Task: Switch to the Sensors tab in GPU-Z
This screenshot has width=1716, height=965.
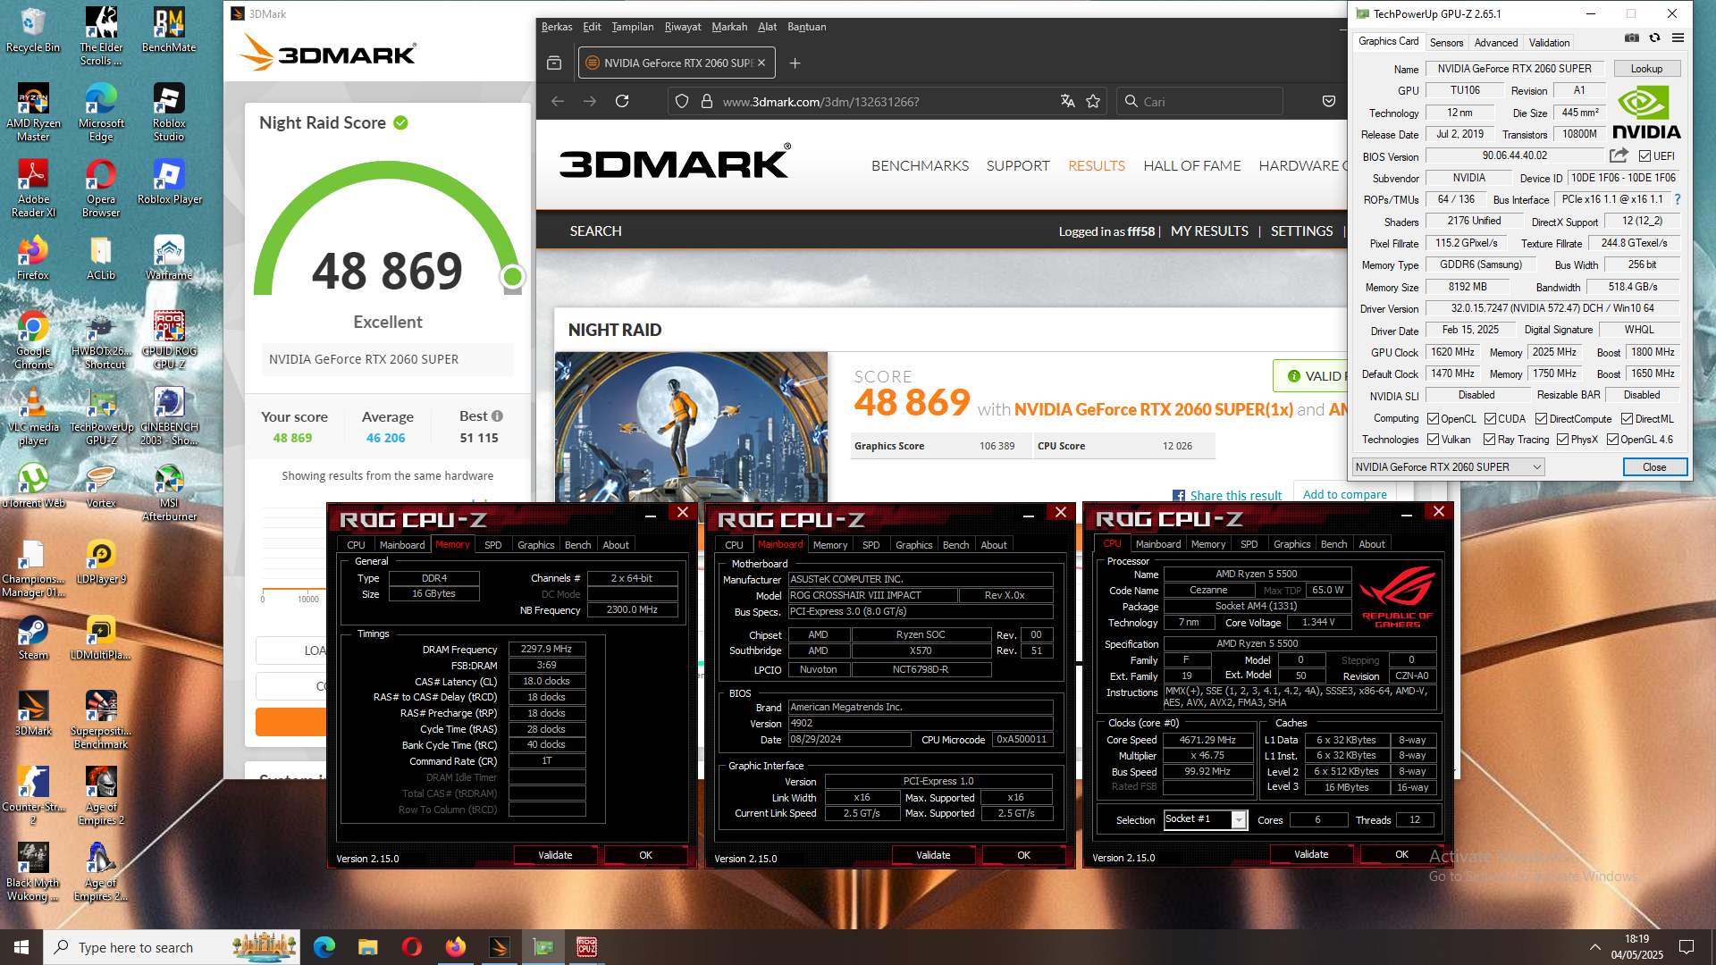Action: 1446,42
